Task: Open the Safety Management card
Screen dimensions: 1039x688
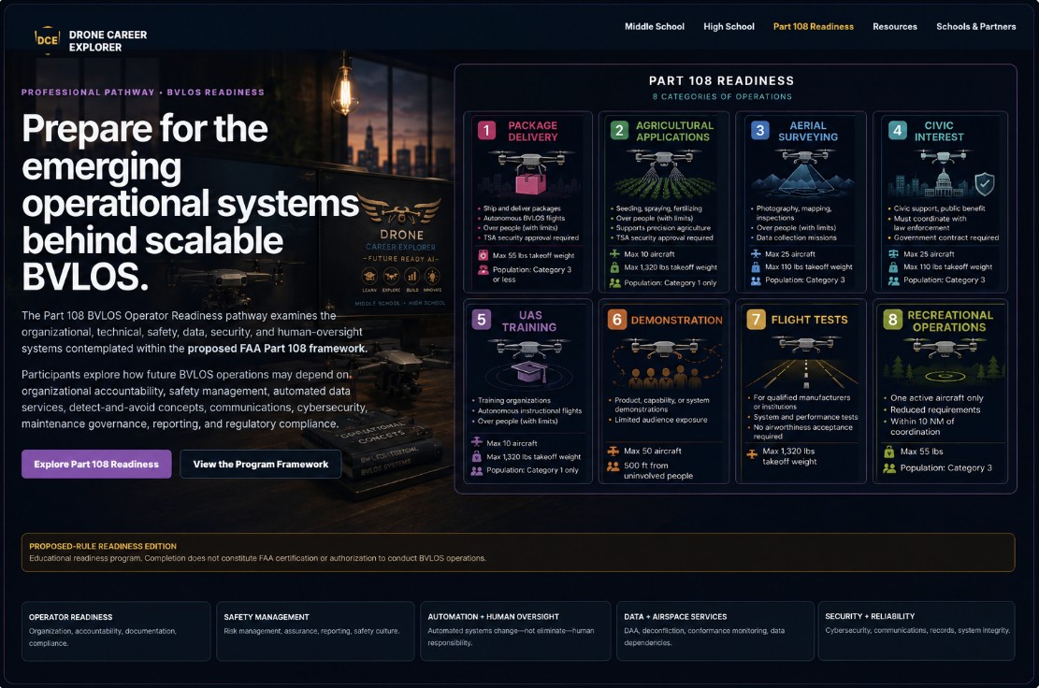Action: (x=315, y=631)
